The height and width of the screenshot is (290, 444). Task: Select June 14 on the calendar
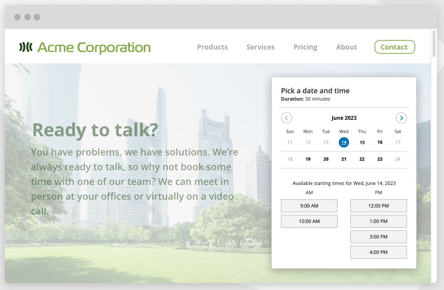coord(344,142)
